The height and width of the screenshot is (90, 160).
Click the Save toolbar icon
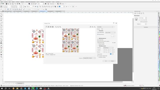6,4
